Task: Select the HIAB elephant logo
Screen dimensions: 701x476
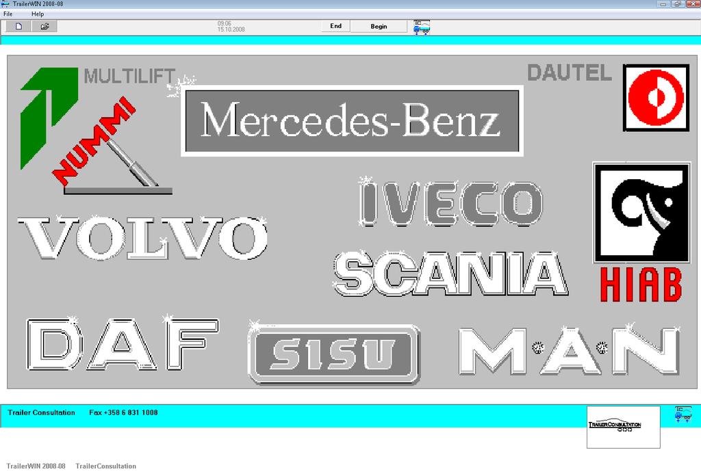Action: 641,213
